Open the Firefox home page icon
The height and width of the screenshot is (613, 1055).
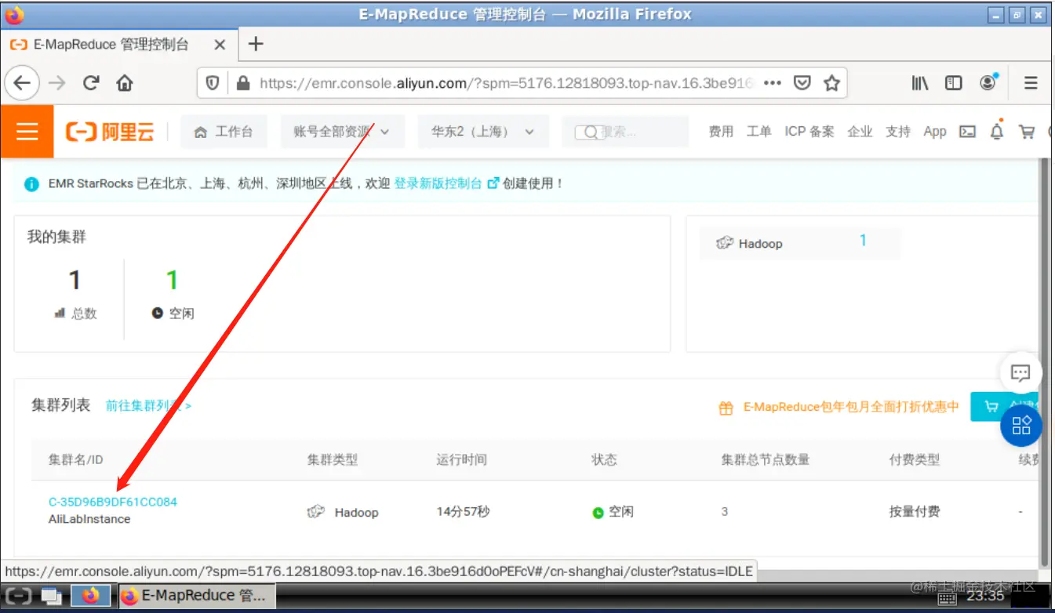tap(125, 82)
